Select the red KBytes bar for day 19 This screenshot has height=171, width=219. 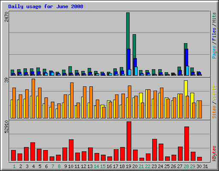click(129, 141)
